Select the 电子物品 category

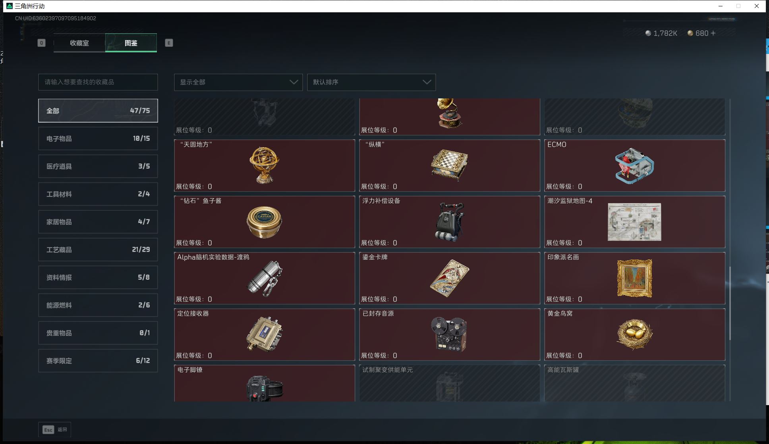(98, 138)
